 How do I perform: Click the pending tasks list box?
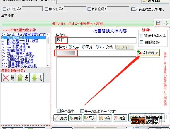[x=25, y=104]
